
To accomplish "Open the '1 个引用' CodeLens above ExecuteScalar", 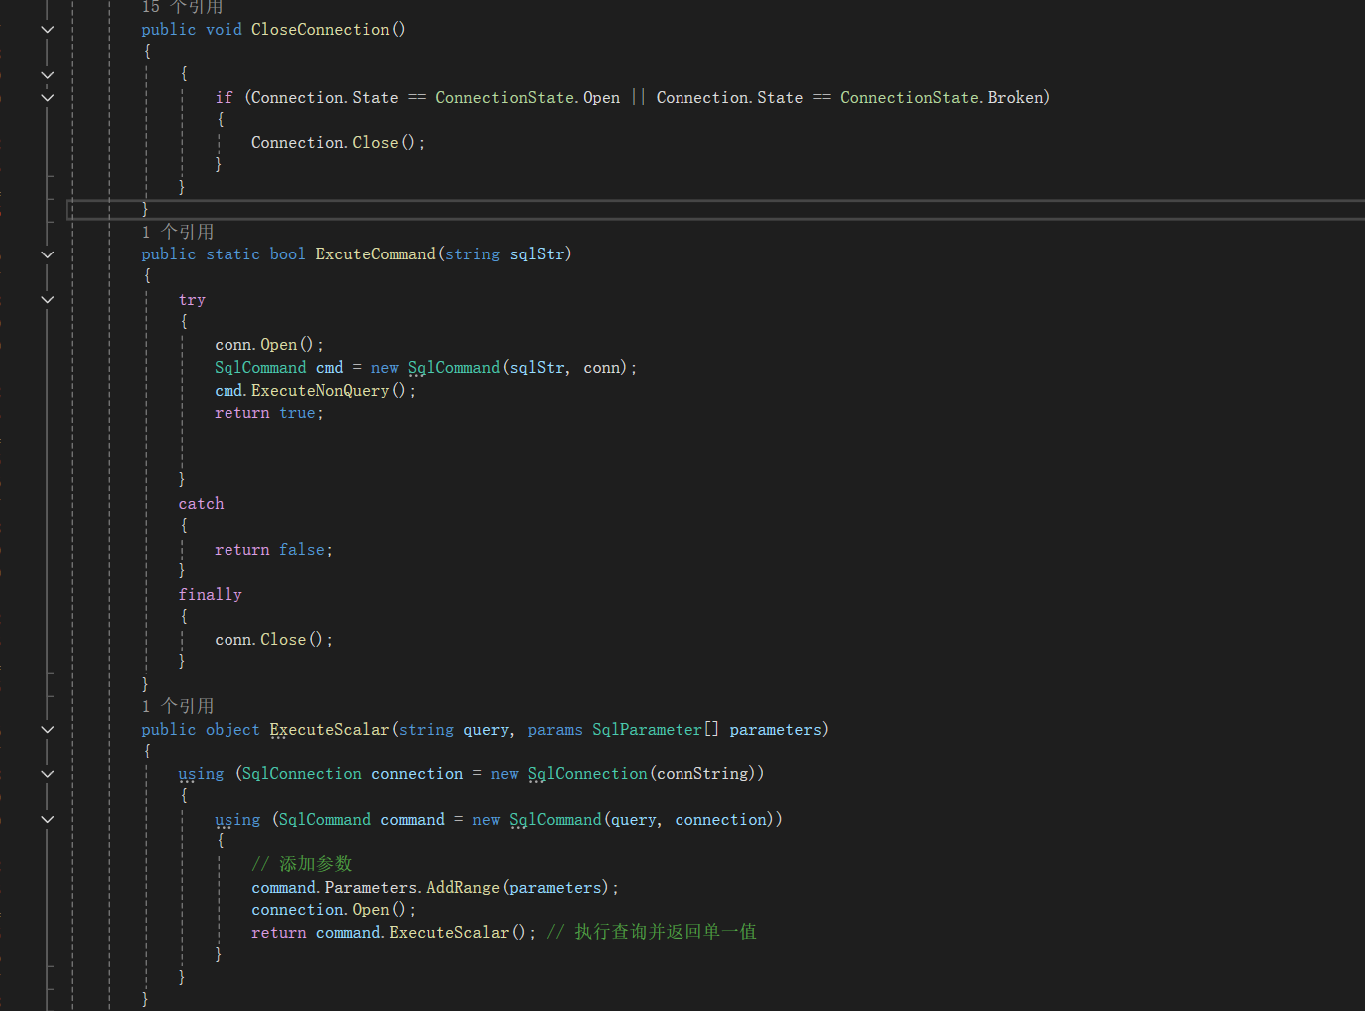I will (x=178, y=706).
